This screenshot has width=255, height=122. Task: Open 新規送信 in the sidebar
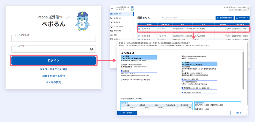pos(122,22)
